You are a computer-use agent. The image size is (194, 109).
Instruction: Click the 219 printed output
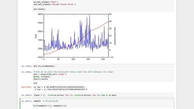click(x=35, y=83)
